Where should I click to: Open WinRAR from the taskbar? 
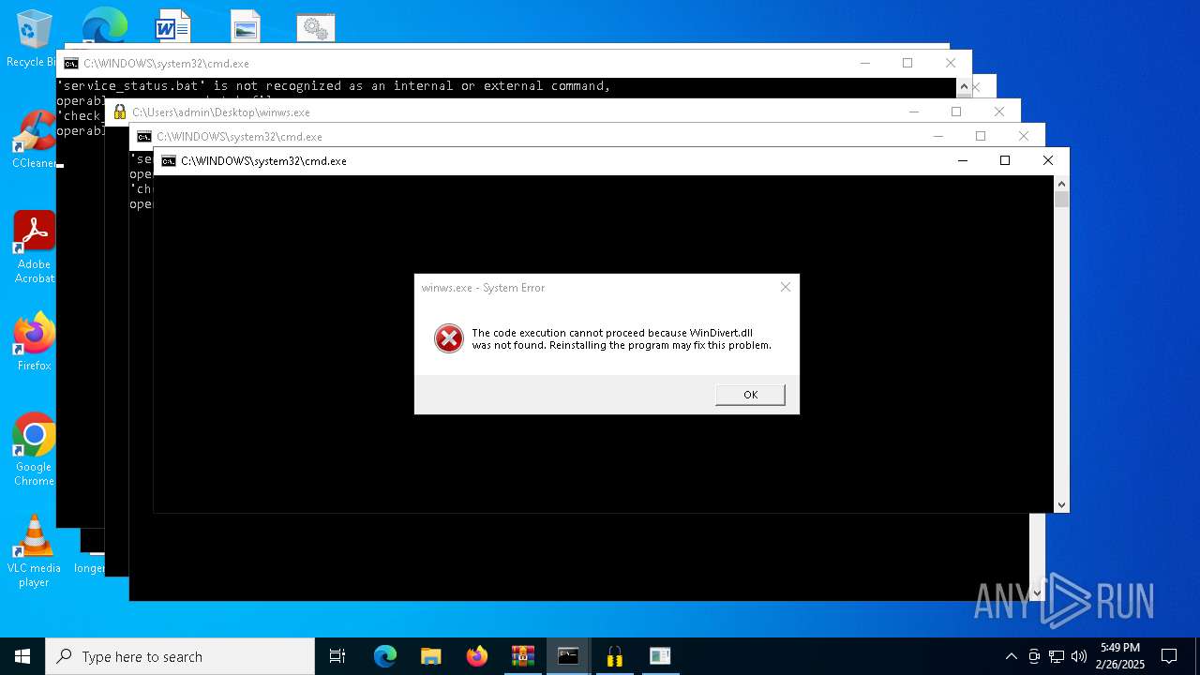523,656
